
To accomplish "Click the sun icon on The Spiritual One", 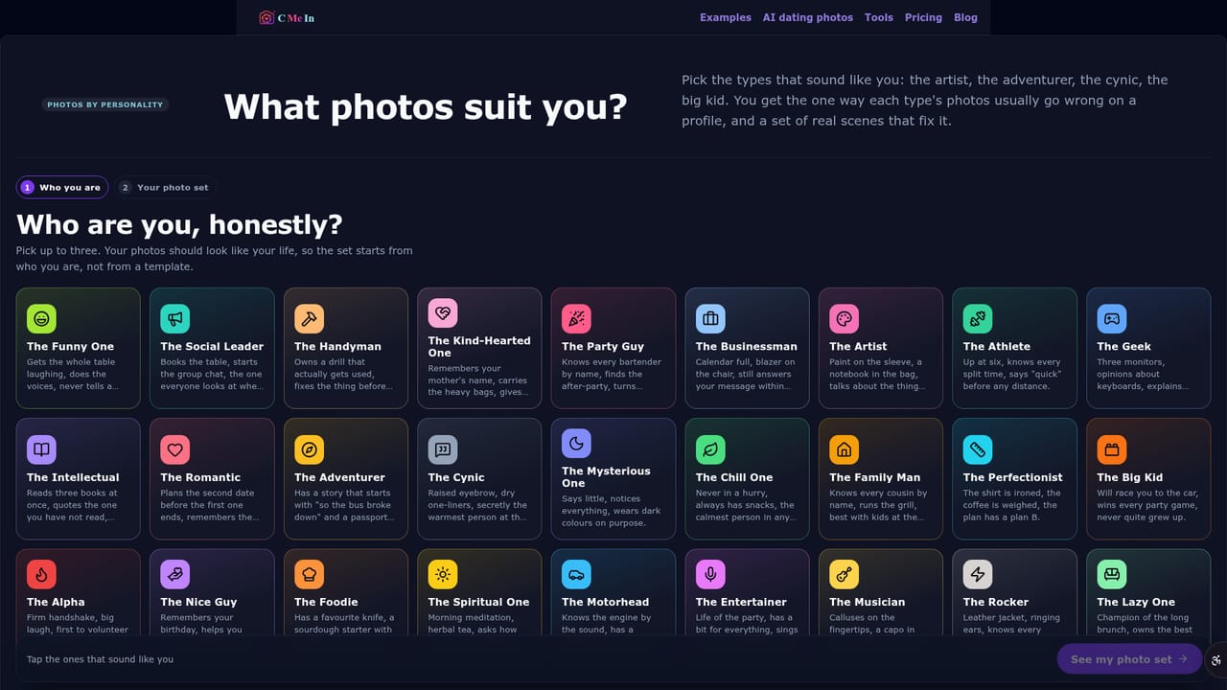I will point(443,574).
